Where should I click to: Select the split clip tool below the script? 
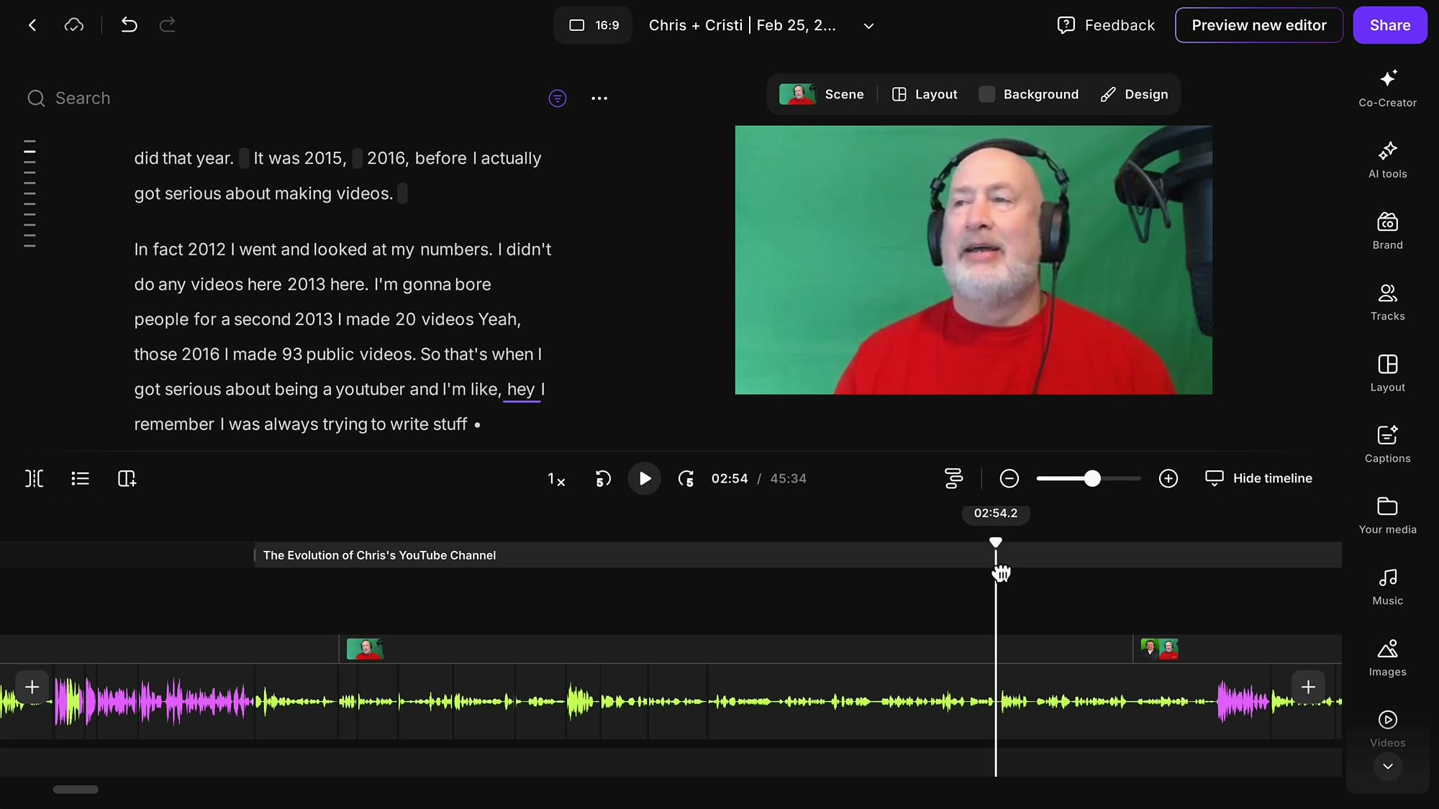click(34, 478)
